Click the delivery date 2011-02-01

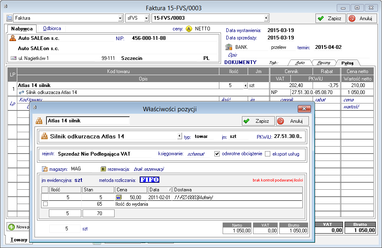point(159,197)
